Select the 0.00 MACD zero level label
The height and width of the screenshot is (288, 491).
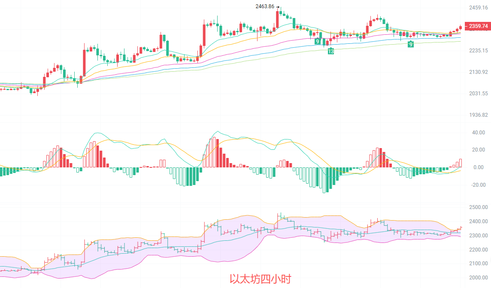coord(479,167)
